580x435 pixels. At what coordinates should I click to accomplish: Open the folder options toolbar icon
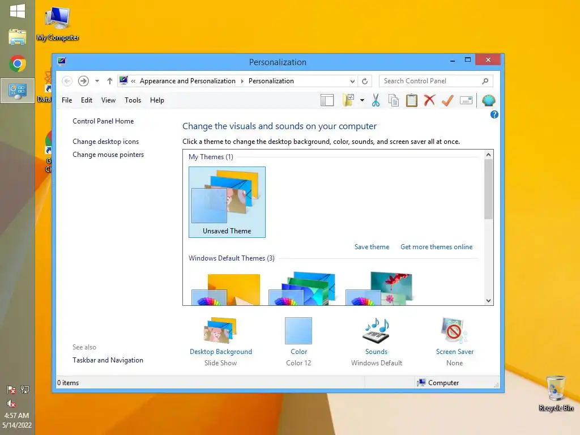pos(348,100)
